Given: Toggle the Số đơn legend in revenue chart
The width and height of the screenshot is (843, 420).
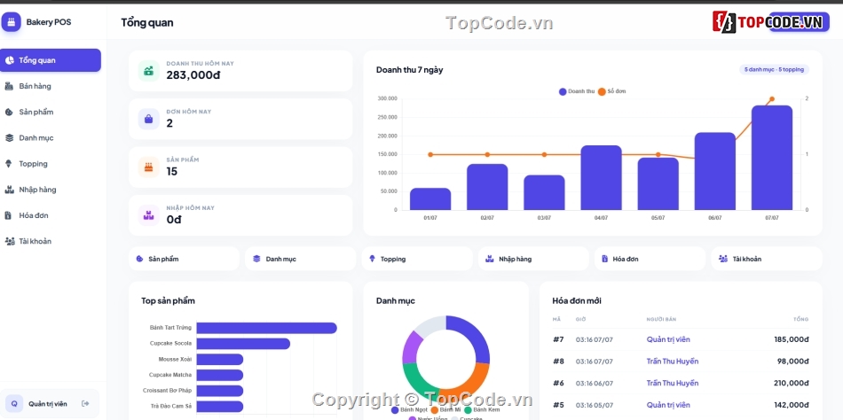Looking at the screenshot, I should pos(611,91).
